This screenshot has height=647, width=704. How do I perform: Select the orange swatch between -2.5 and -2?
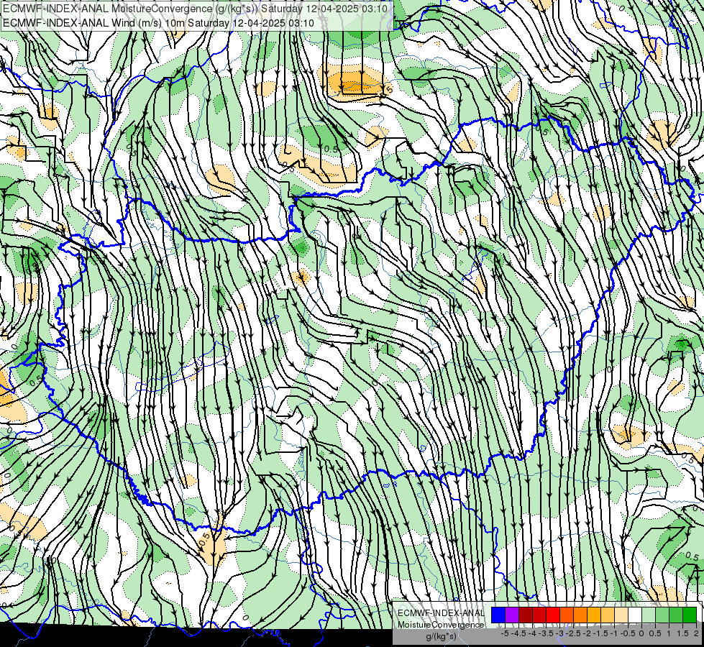coord(580,615)
